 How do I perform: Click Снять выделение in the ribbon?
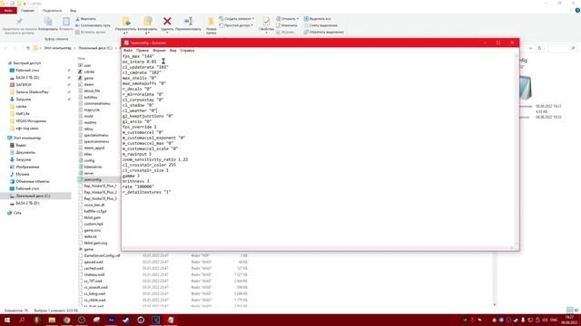point(320,25)
